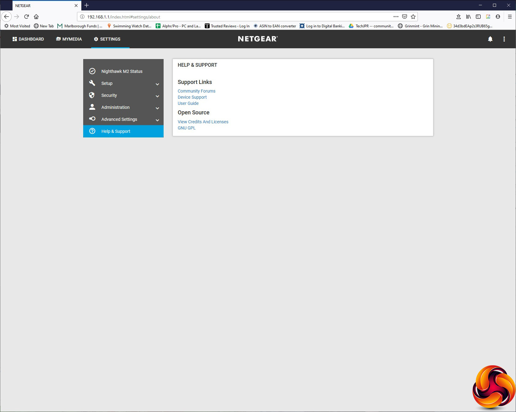Reload the page with refresh icon
Viewport: 516px width, 412px height.
[x=26, y=17]
